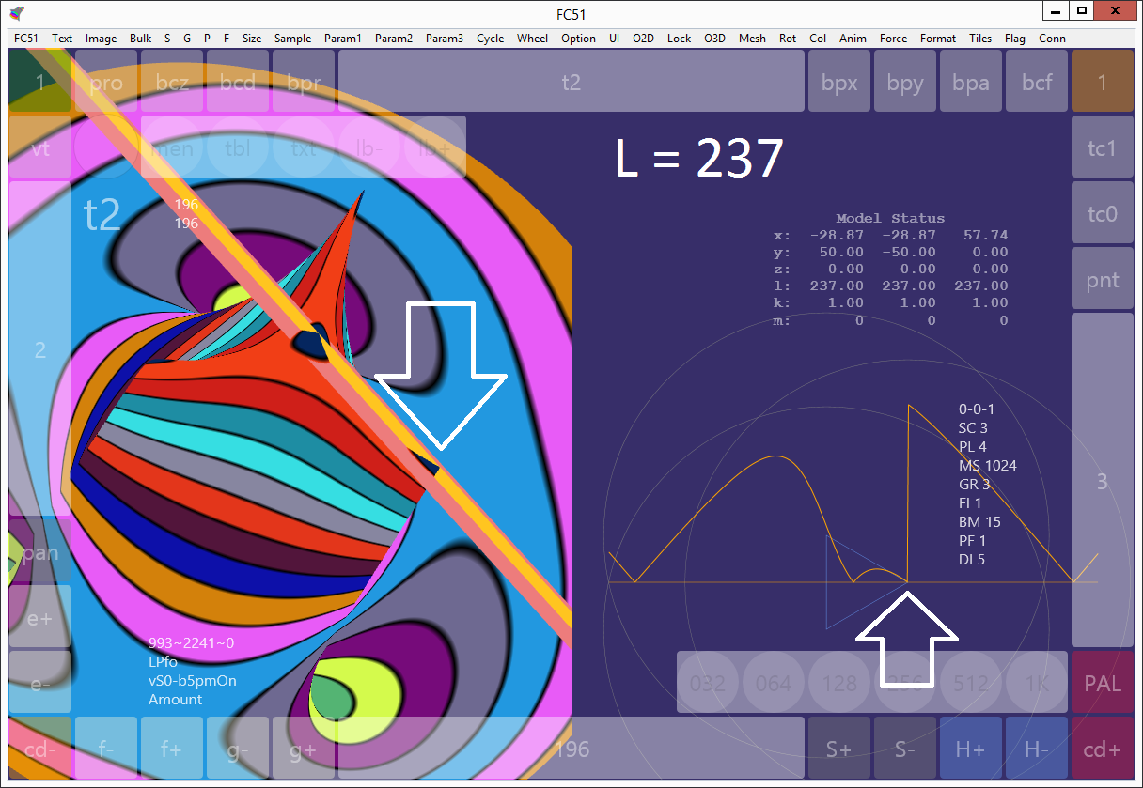Click the wide 196 bar at bottom
Image resolution: width=1143 pixels, height=788 pixels.
tap(571, 749)
